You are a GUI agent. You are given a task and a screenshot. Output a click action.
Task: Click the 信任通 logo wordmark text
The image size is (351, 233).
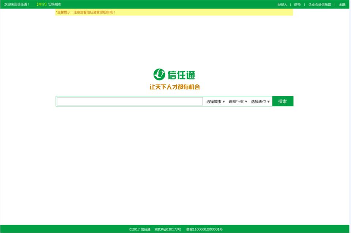(181, 75)
